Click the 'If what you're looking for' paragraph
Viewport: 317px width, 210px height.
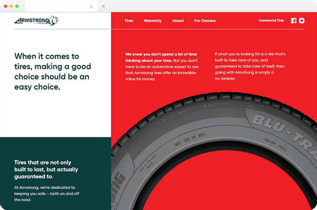point(250,66)
